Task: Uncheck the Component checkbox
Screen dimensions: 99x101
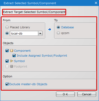Action: tap(7, 51)
